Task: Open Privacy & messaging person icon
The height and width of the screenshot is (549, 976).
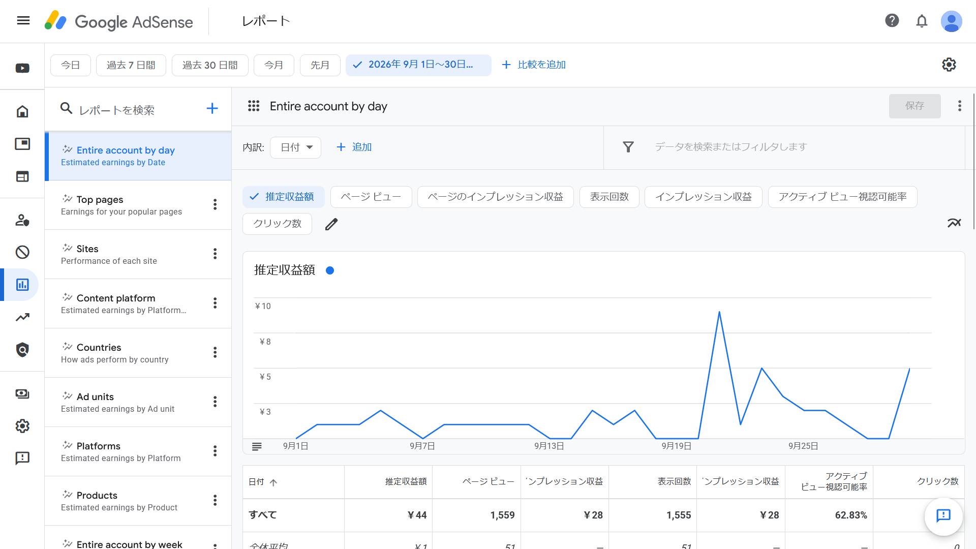Action: 22,220
